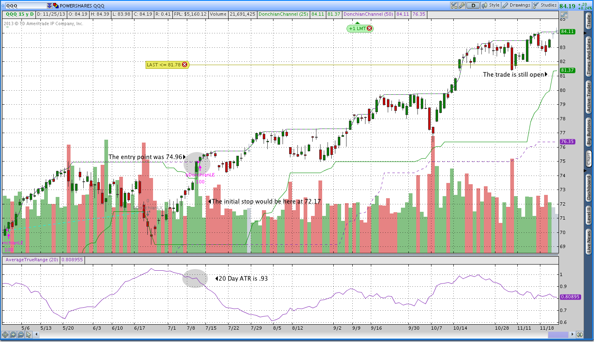The image size is (594, 342).
Task: Click the 81.37 green price bubble
Action: tap(568, 70)
